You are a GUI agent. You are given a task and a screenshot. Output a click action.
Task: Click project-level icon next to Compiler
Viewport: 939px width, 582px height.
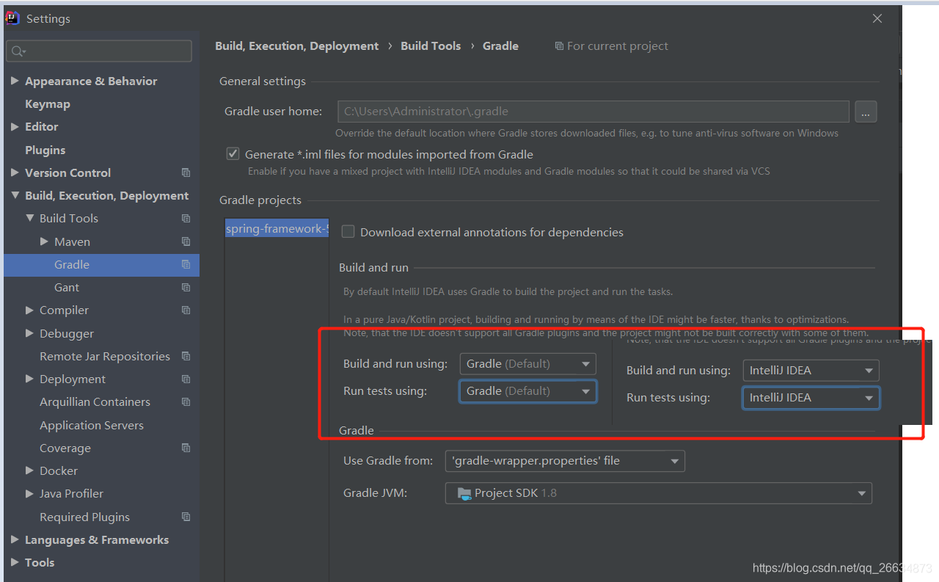[186, 310]
